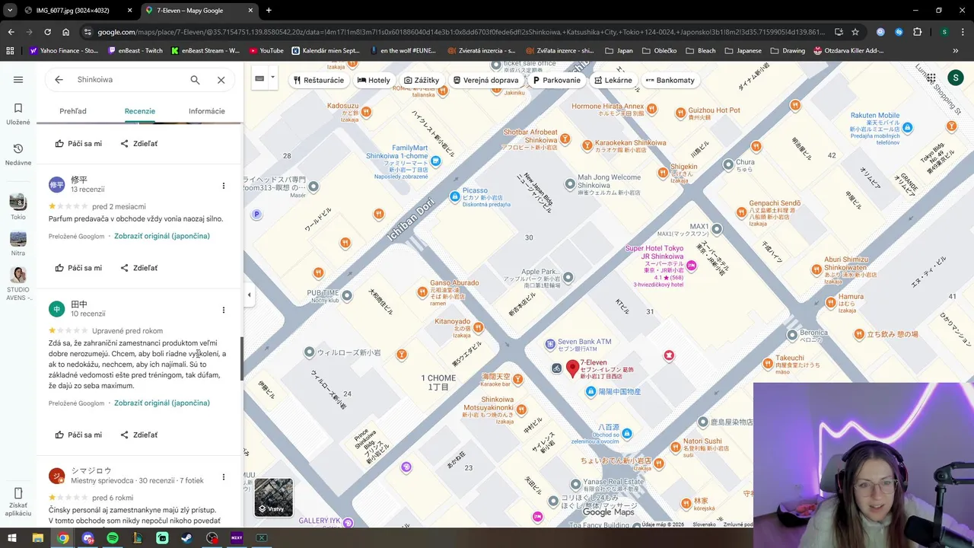974x548 pixels.
Task: Open the map tools dropdown arrow
Action: click(272, 78)
